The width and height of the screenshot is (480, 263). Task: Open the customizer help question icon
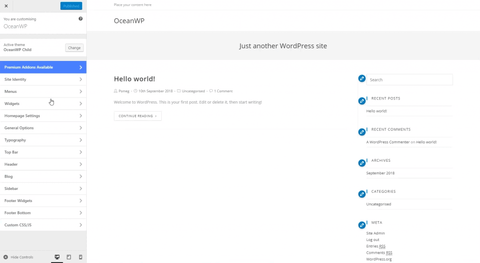pos(81,19)
